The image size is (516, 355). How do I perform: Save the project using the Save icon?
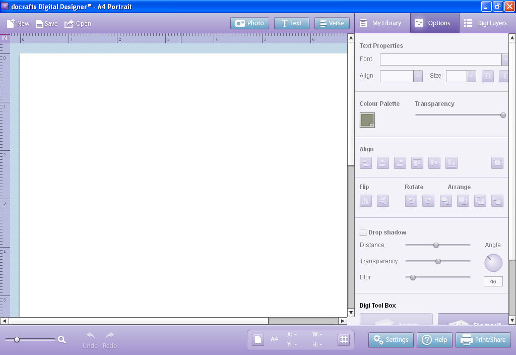point(46,23)
